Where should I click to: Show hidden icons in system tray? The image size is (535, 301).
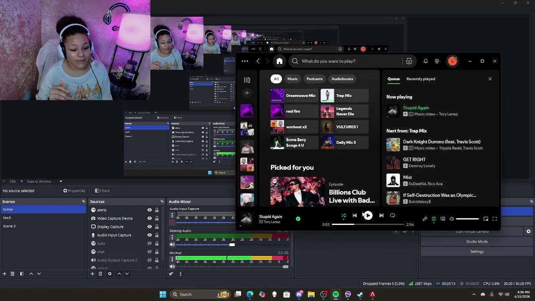point(474,294)
